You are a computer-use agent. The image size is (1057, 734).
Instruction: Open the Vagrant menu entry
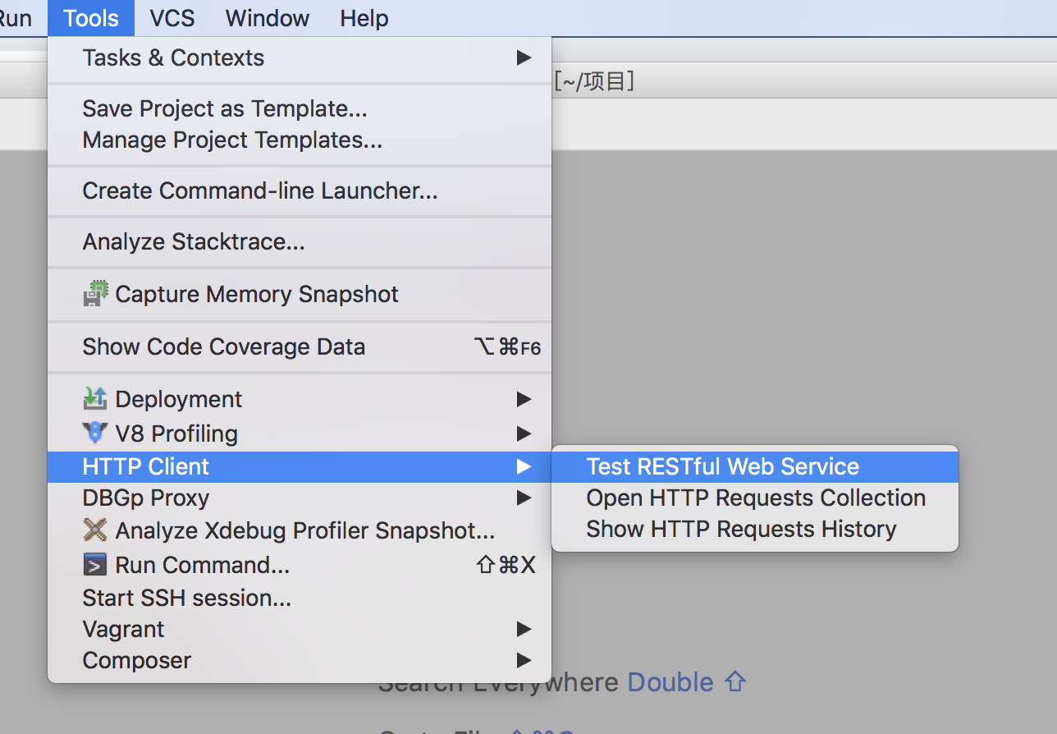tap(300, 629)
